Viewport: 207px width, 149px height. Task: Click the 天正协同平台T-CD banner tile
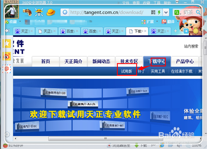tap(54, 93)
